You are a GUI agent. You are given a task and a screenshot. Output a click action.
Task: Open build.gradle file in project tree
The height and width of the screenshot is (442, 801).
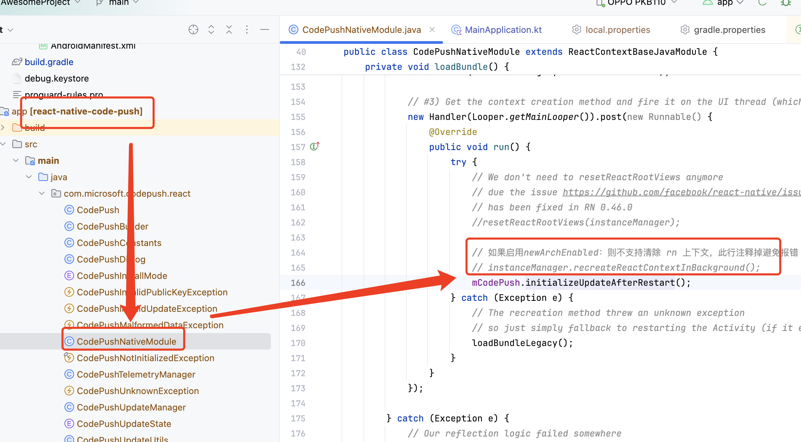[x=49, y=62]
